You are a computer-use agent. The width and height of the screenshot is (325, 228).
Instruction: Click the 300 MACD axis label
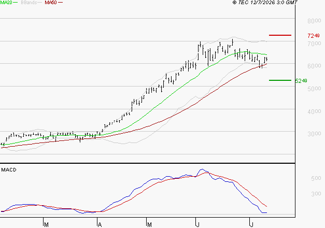pyautogui.click(x=316, y=194)
